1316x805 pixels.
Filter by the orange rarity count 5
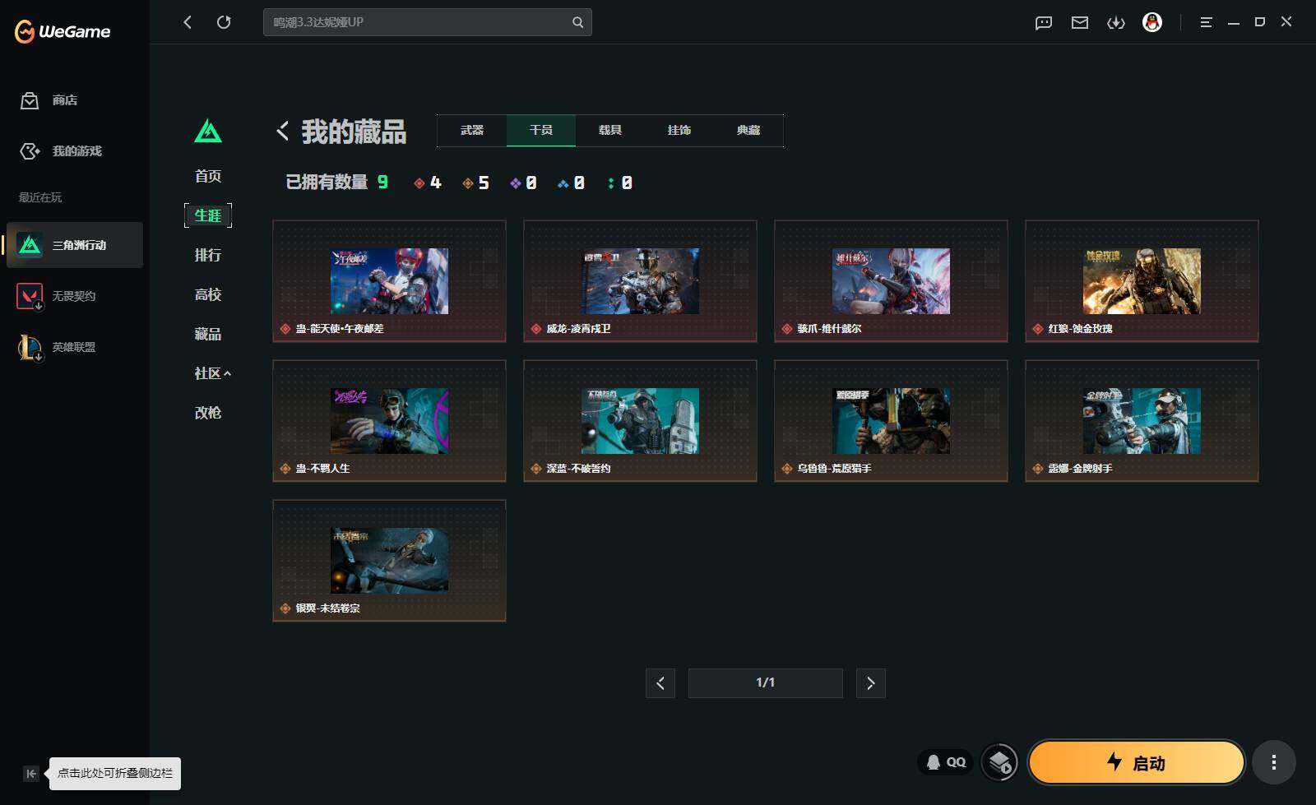coord(475,183)
